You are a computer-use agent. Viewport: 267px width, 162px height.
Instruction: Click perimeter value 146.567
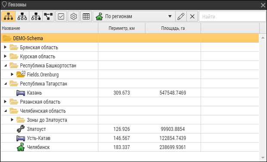(x=122, y=138)
